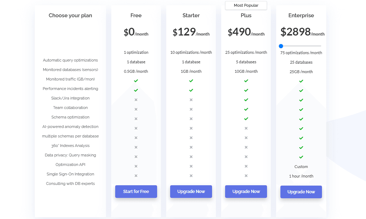The height and width of the screenshot is (219, 366).
Task: Click Enterprise plan's topmost green checkmark
Action: point(301,81)
